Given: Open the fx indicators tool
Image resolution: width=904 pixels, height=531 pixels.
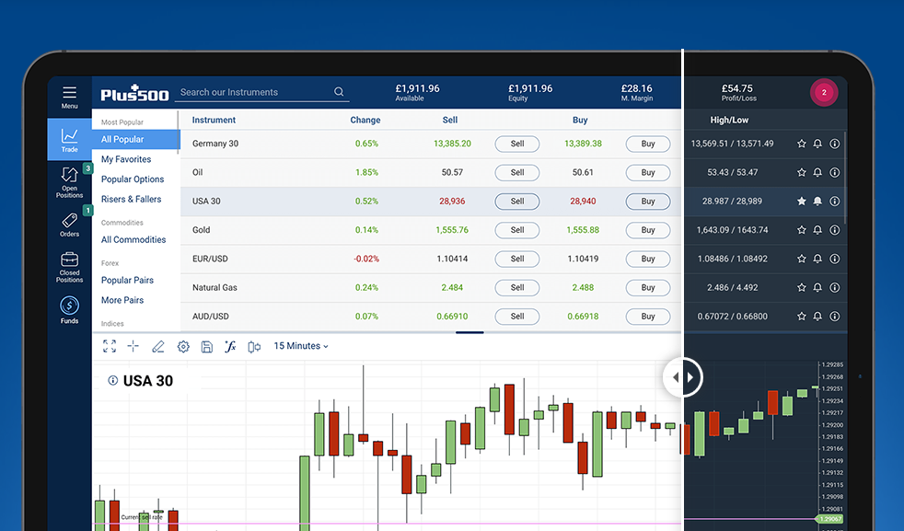Looking at the screenshot, I should tap(230, 346).
